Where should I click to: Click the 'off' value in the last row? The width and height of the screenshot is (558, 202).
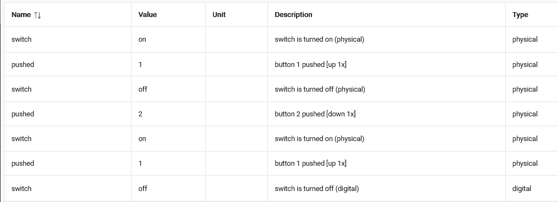[x=143, y=188]
